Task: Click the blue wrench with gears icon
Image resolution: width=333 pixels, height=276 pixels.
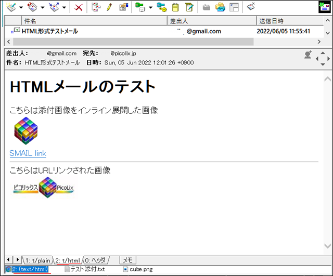Action: click(162, 7)
